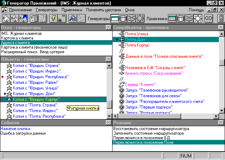This screenshot has width=225, height=160.
Task: Click the magnifier preview toolbar icon
Action: tap(73, 18)
